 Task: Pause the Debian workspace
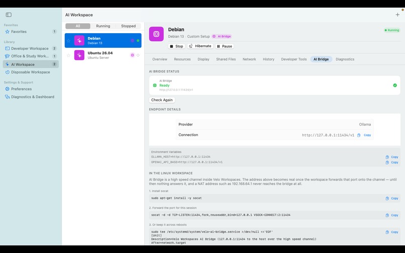pyautogui.click(x=225, y=46)
